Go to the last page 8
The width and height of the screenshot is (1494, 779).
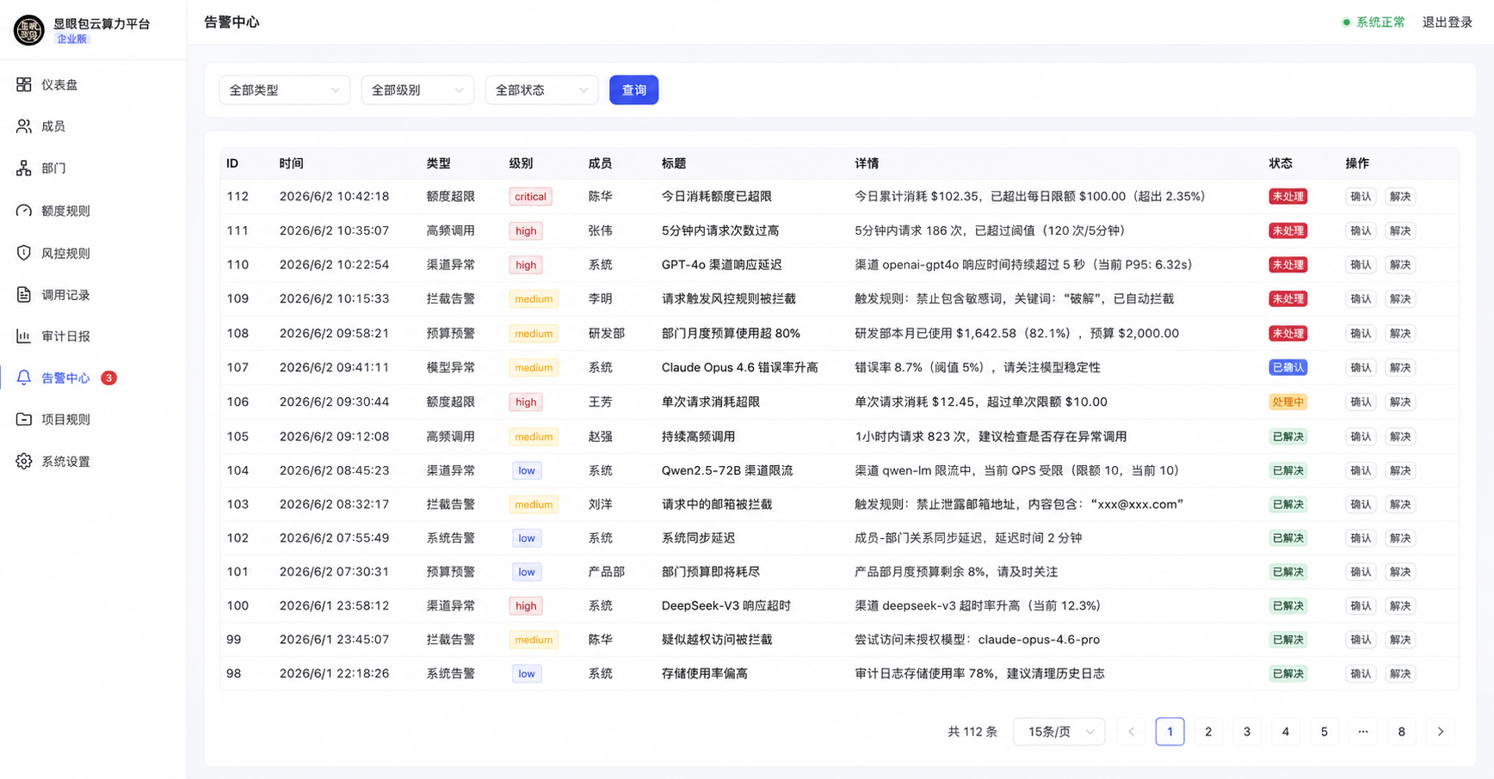coord(1402,732)
